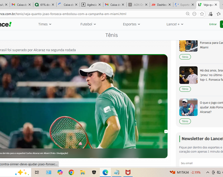The height and width of the screenshot is (177, 223).
Task: Close the ad overlay X on the photo
Action: tap(166, 131)
